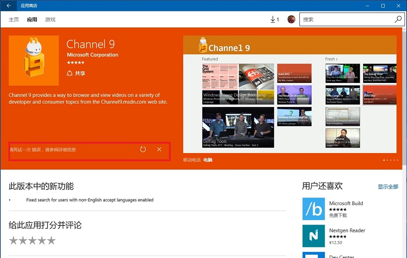
Task: Switch to the 主页 tab
Action: click(x=14, y=19)
